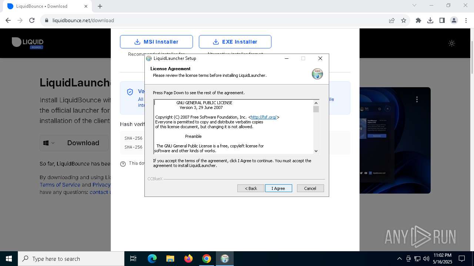
Task: Open Windows Start menu
Action: pos(9,259)
